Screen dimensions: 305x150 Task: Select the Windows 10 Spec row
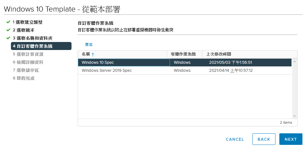pos(185,63)
